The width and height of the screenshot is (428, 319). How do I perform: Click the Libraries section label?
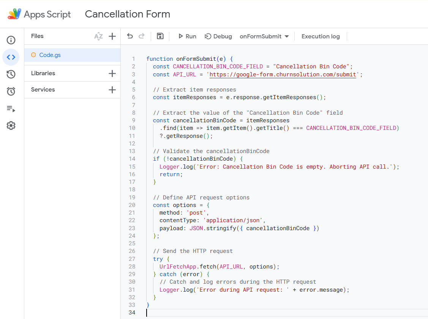point(43,73)
